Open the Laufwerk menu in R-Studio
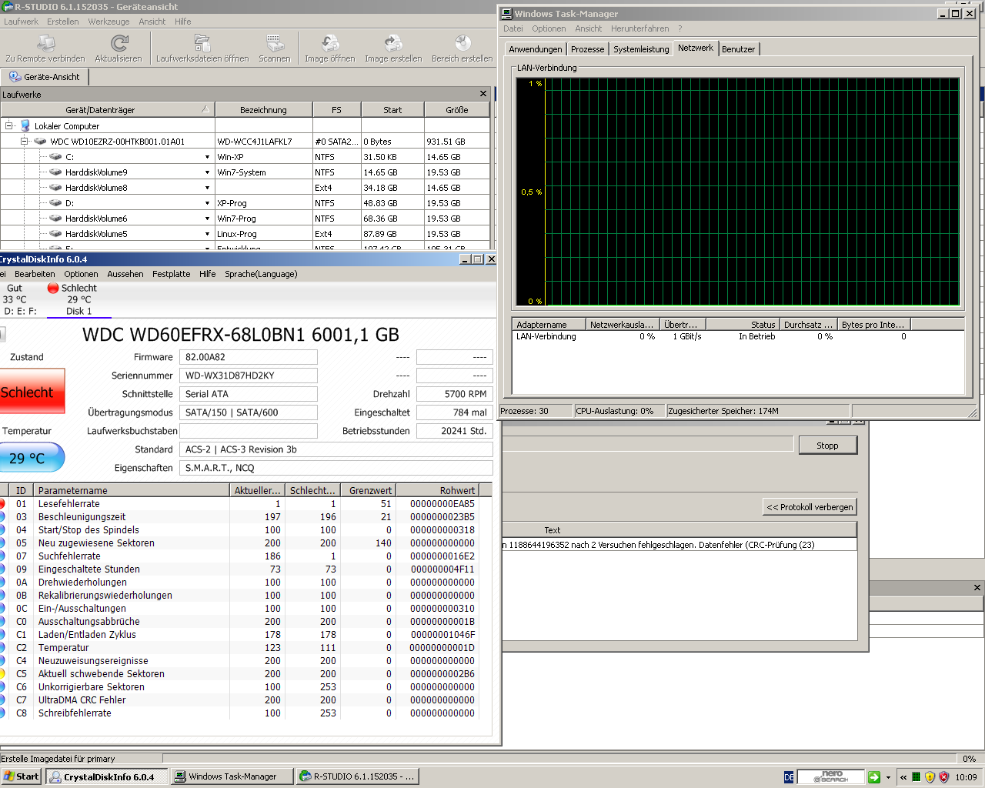Image resolution: width=985 pixels, height=788 pixels. [21, 22]
